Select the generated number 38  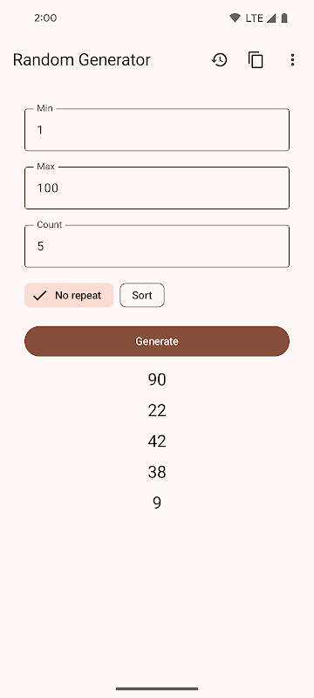(x=157, y=472)
